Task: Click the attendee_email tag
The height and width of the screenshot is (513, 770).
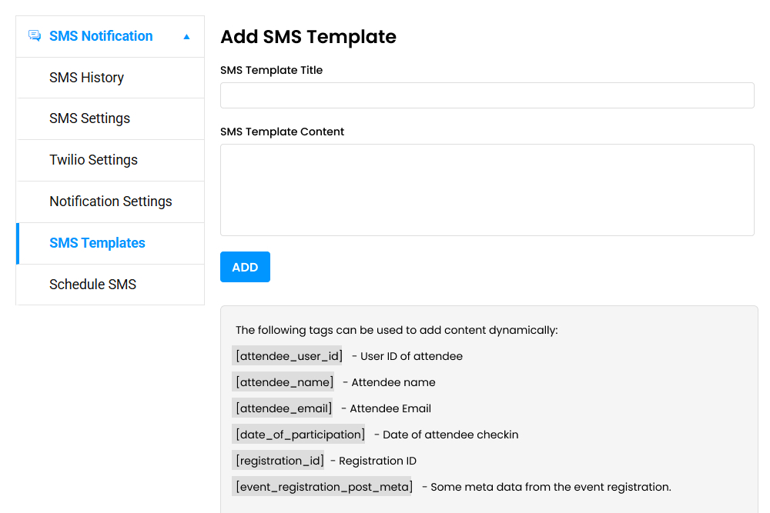Action: [x=283, y=408]
